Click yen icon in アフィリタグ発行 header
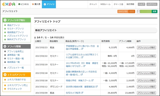The width and height of the screenshot is (160, 96). click(x=5, y=20)
